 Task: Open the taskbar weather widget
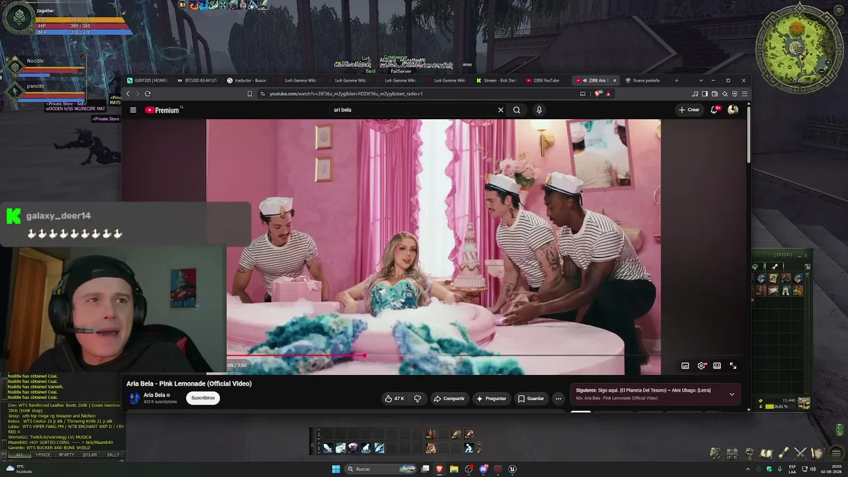(18, 470)
